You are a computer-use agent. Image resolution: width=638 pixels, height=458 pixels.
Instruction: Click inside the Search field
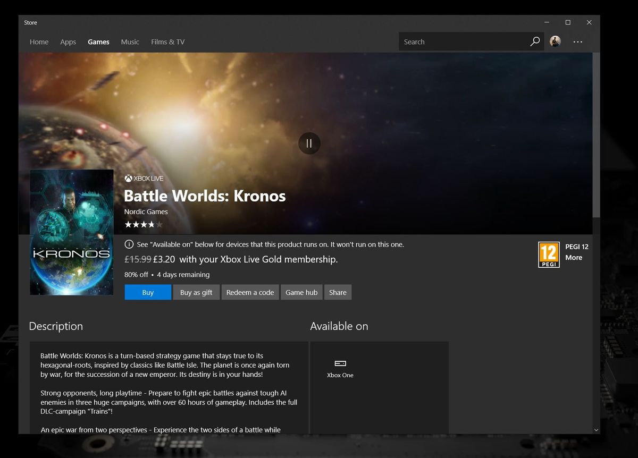(x=457, y=41)
